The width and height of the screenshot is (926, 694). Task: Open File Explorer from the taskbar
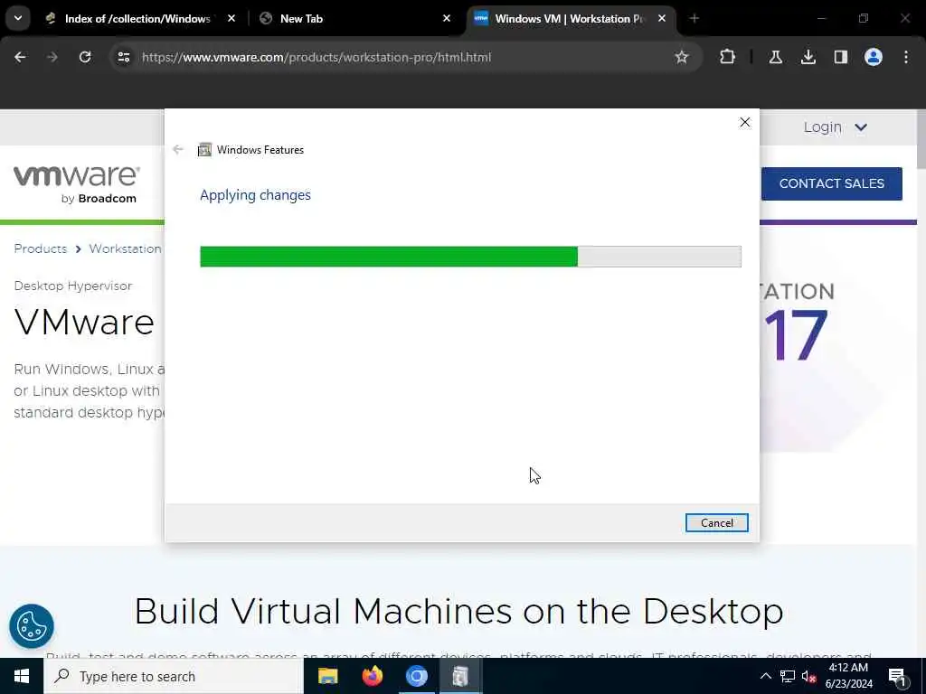pos(327,676)
